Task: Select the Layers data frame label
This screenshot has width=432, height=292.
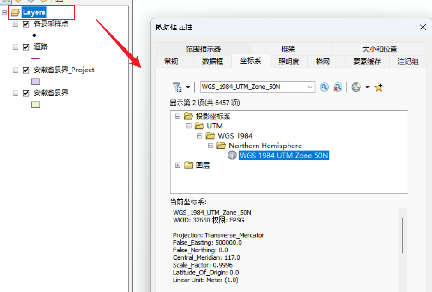Action: click(x=34, y=12)
